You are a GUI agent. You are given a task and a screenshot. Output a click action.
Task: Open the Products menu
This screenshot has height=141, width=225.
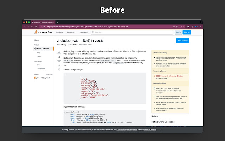coord(59,32)
